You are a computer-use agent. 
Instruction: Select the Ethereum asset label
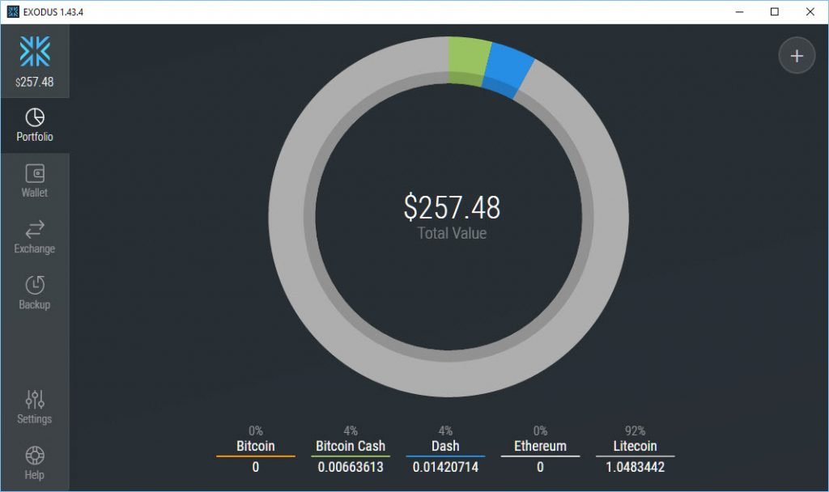(540, 446)
